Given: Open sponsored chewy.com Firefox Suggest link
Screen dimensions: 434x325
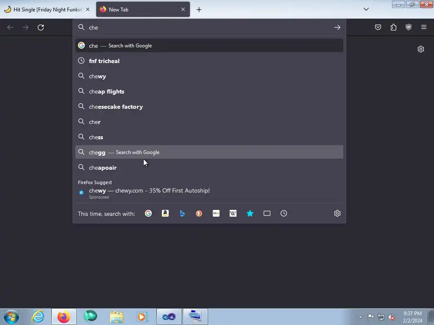Looking at the screenshot, I should point(209,193).
